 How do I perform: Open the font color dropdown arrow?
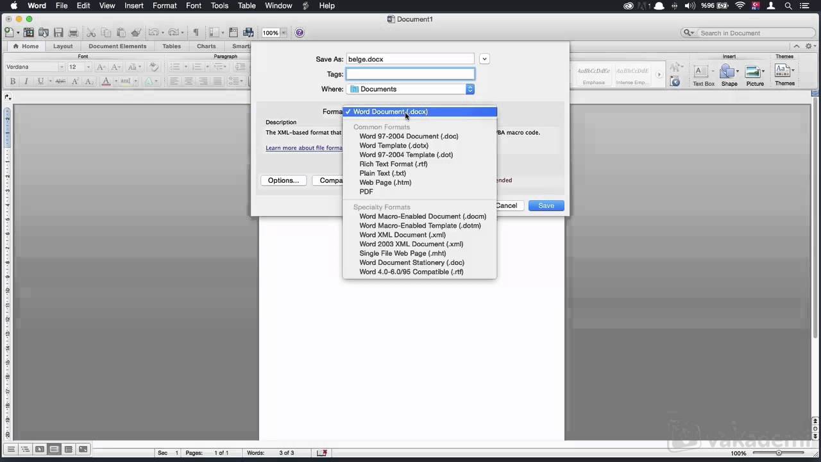coord(115,81)
